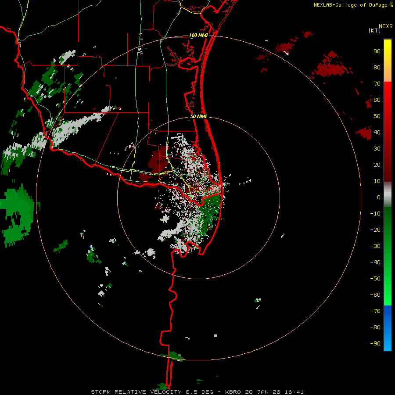395x395 pixels.
Task: Pick the positive 80 knot scale label
Action: 377,67
